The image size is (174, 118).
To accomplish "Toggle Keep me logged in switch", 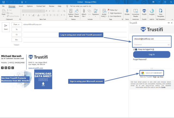I will coord(135,49).
